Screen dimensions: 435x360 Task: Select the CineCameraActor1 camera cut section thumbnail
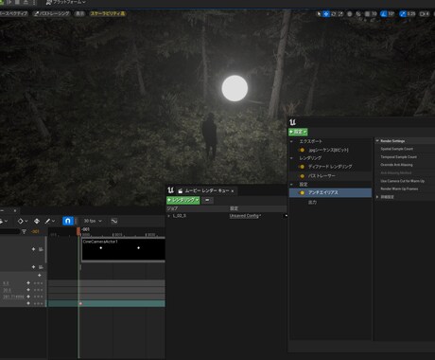click(123, 249)
